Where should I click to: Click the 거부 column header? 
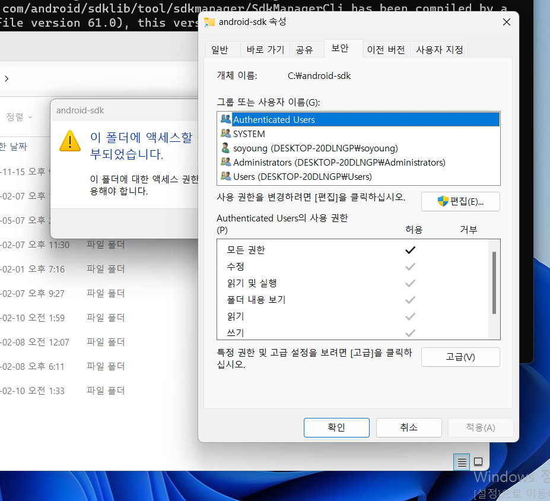click(x=469, y=230)
